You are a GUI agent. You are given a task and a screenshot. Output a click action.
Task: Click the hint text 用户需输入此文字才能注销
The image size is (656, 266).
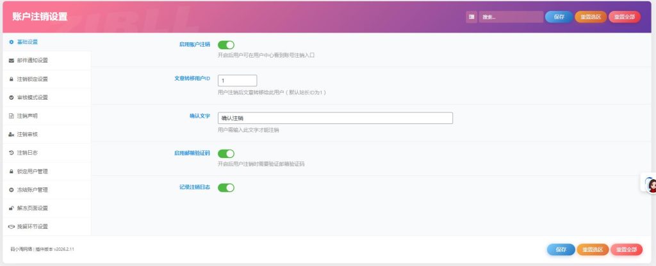coord(248,130)
